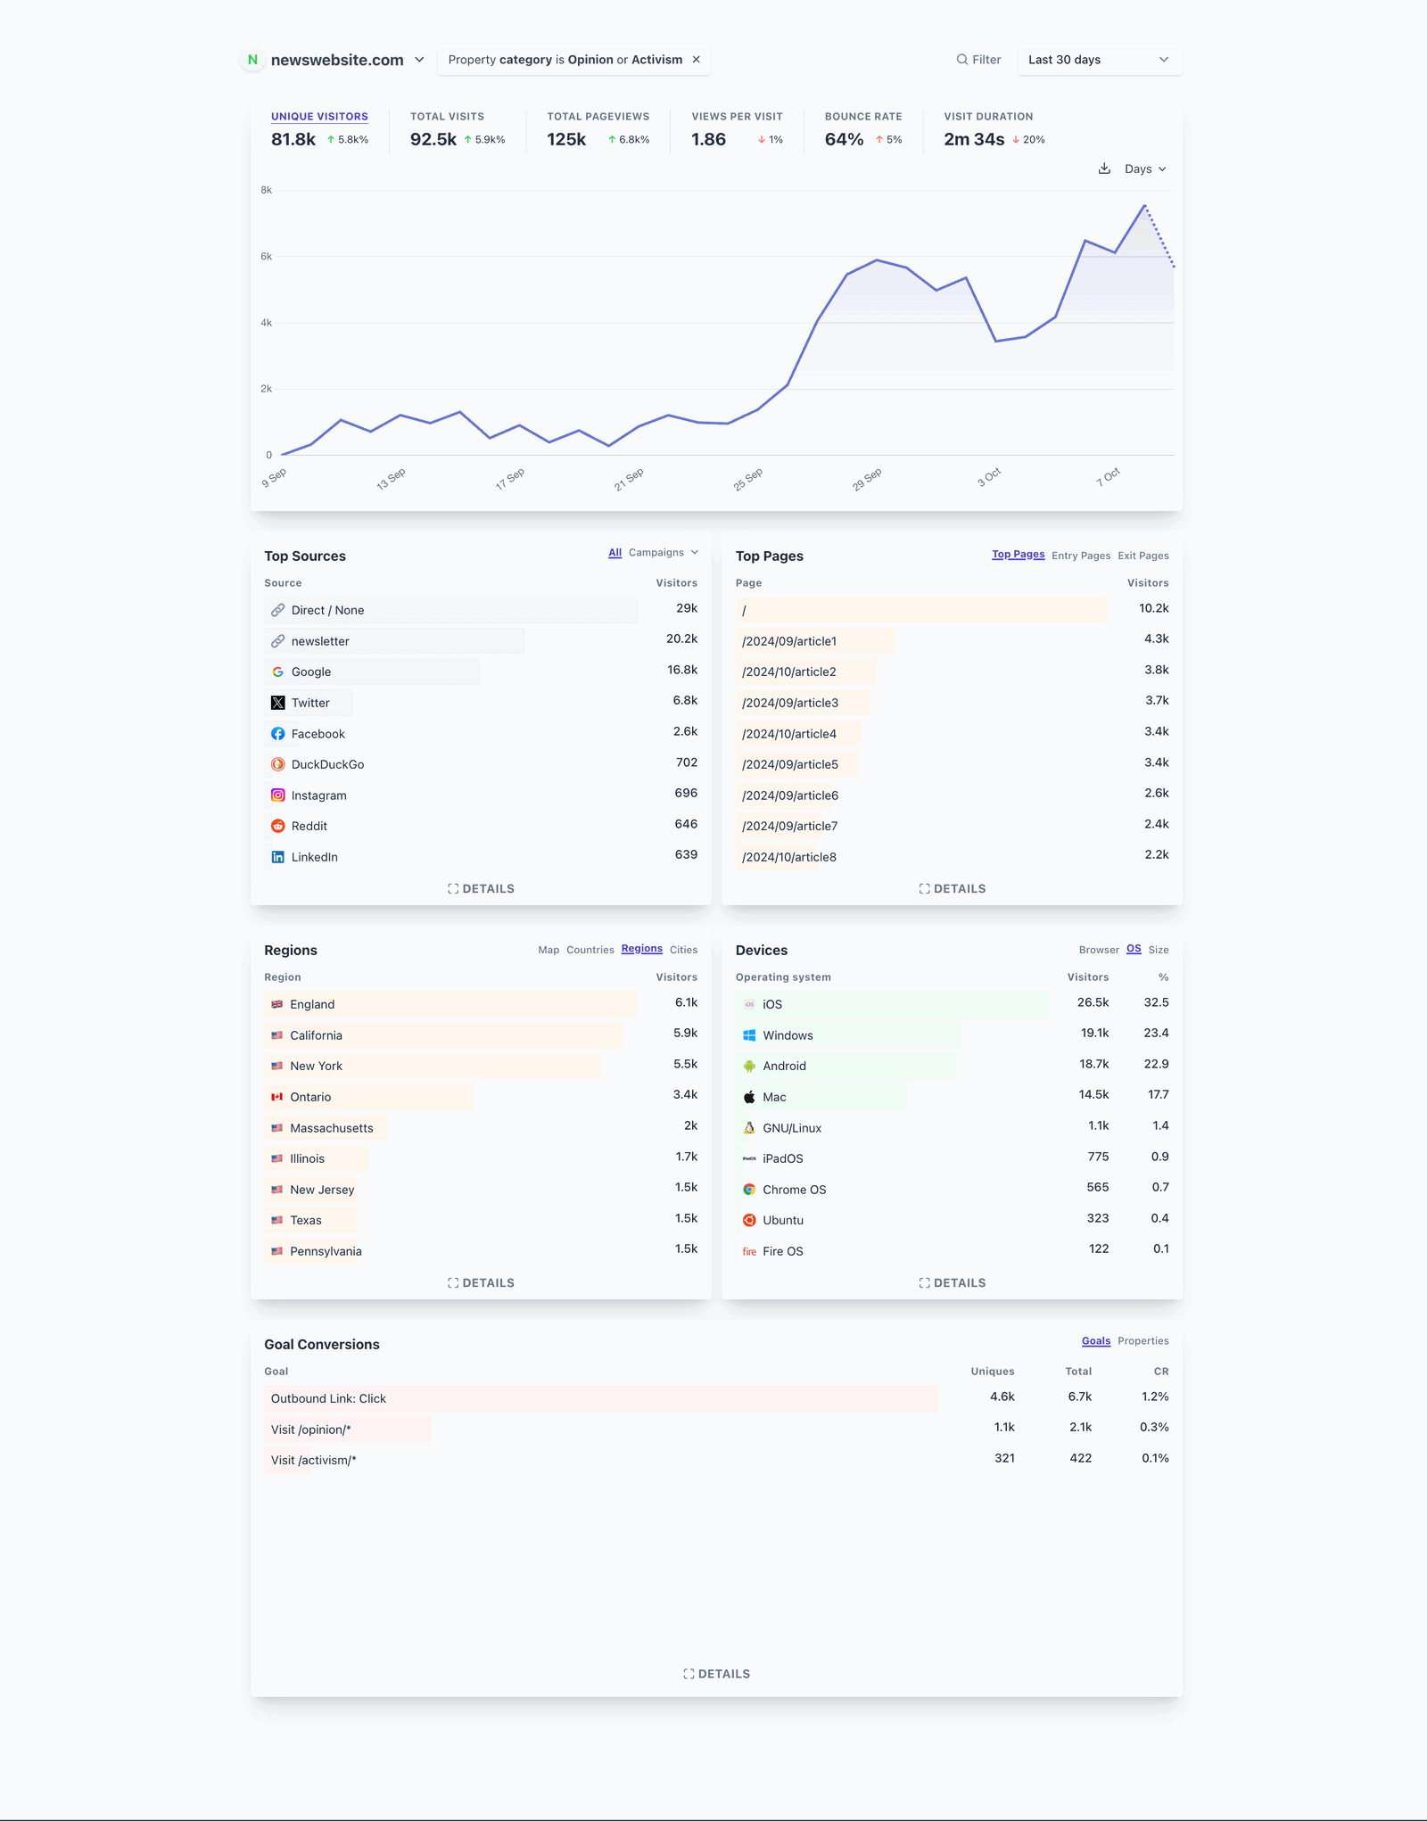Click the Facebook source icon
This screenshot has height=1821, width=1427.
click(x=278, y=734)
